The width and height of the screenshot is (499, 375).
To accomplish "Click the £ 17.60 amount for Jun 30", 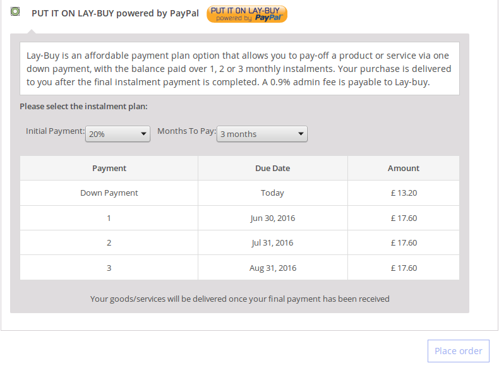I will click(404, 218).
